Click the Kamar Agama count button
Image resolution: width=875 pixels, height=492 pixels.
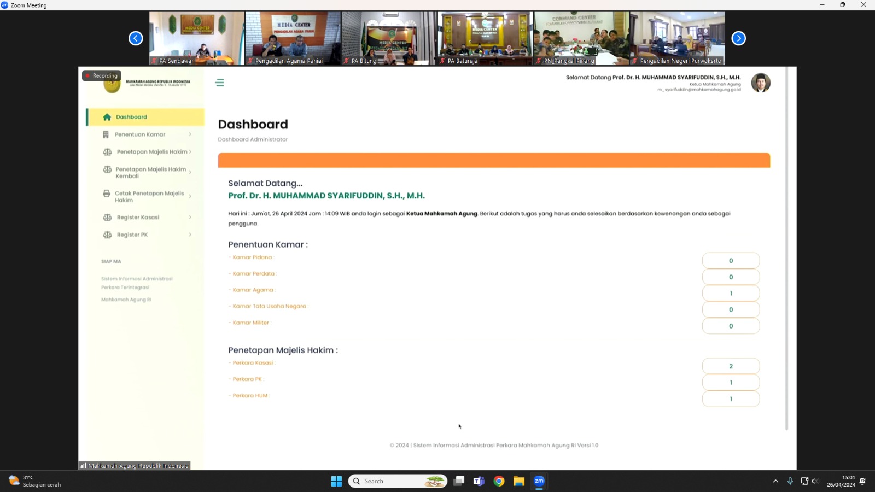(731, 294)
